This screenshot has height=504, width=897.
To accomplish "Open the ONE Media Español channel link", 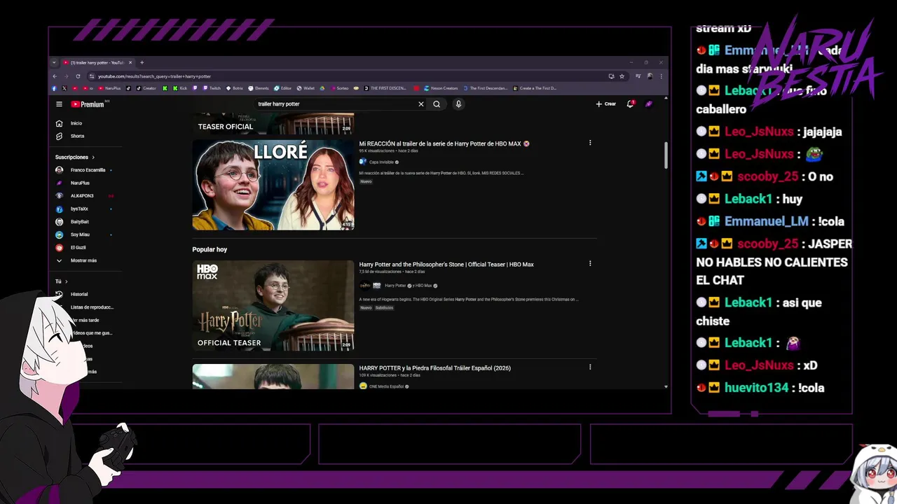I will point(386,386).
